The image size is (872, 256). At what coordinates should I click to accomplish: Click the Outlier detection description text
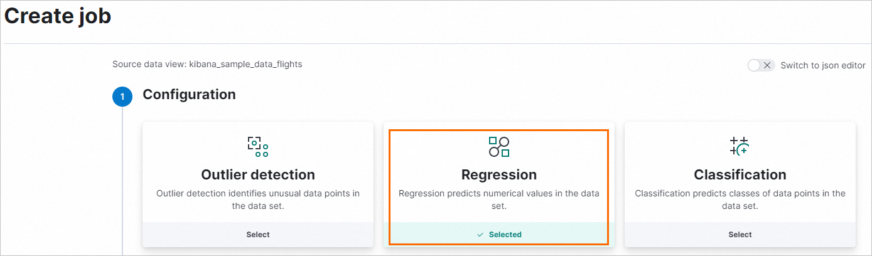click(x=258, y=200)
